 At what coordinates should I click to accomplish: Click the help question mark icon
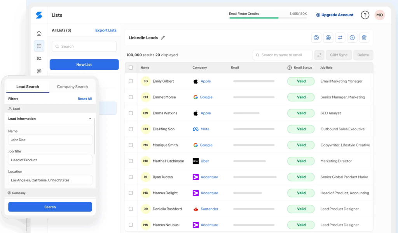(365, 15)
